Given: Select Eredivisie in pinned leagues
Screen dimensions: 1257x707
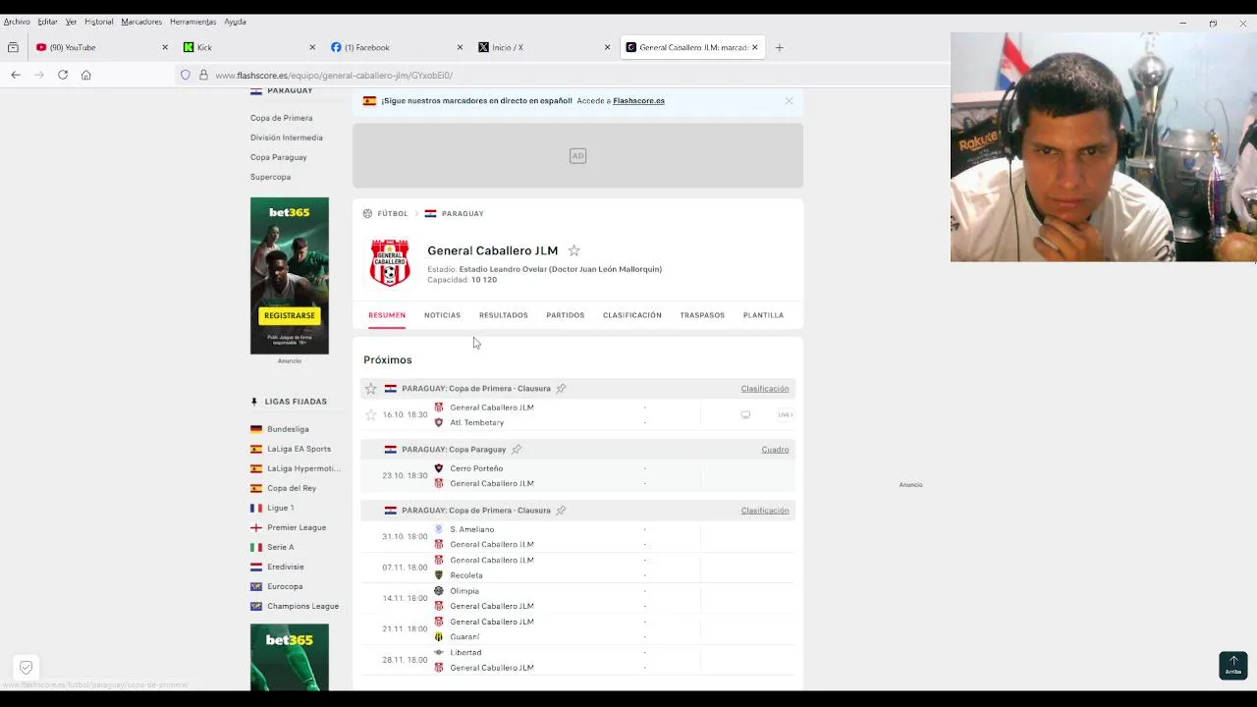Looking at the screenshot, I should (286, 567).
